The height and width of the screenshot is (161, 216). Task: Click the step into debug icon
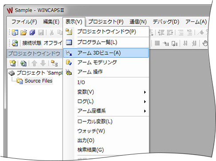tap(166, 44)
